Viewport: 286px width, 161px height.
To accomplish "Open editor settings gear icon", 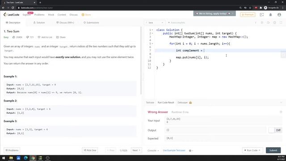I will [274, 23].
